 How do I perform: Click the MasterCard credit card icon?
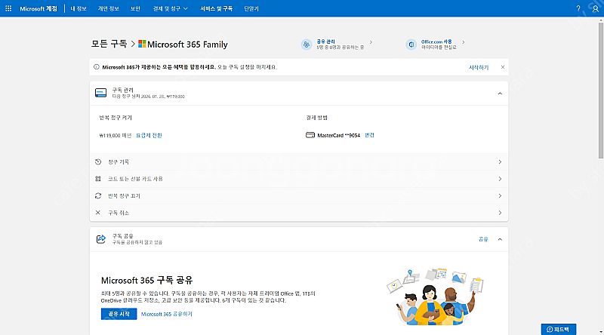point(310,135)
